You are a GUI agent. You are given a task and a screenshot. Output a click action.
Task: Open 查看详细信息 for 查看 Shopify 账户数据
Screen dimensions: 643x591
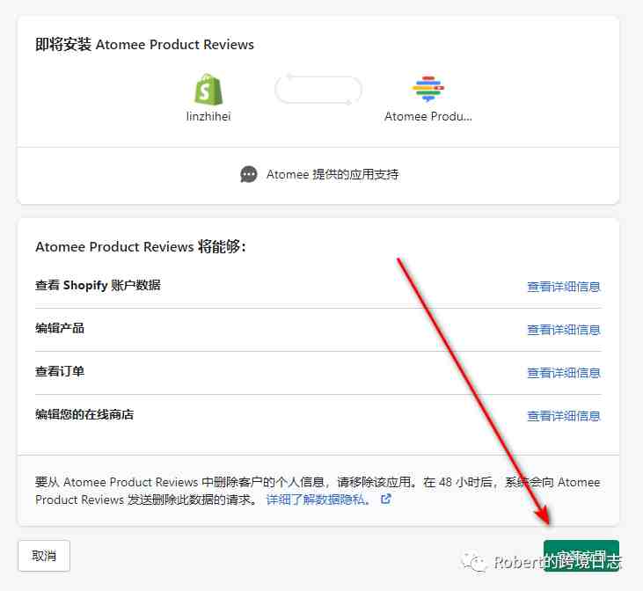pyautogui.click(x=564, y=287)
